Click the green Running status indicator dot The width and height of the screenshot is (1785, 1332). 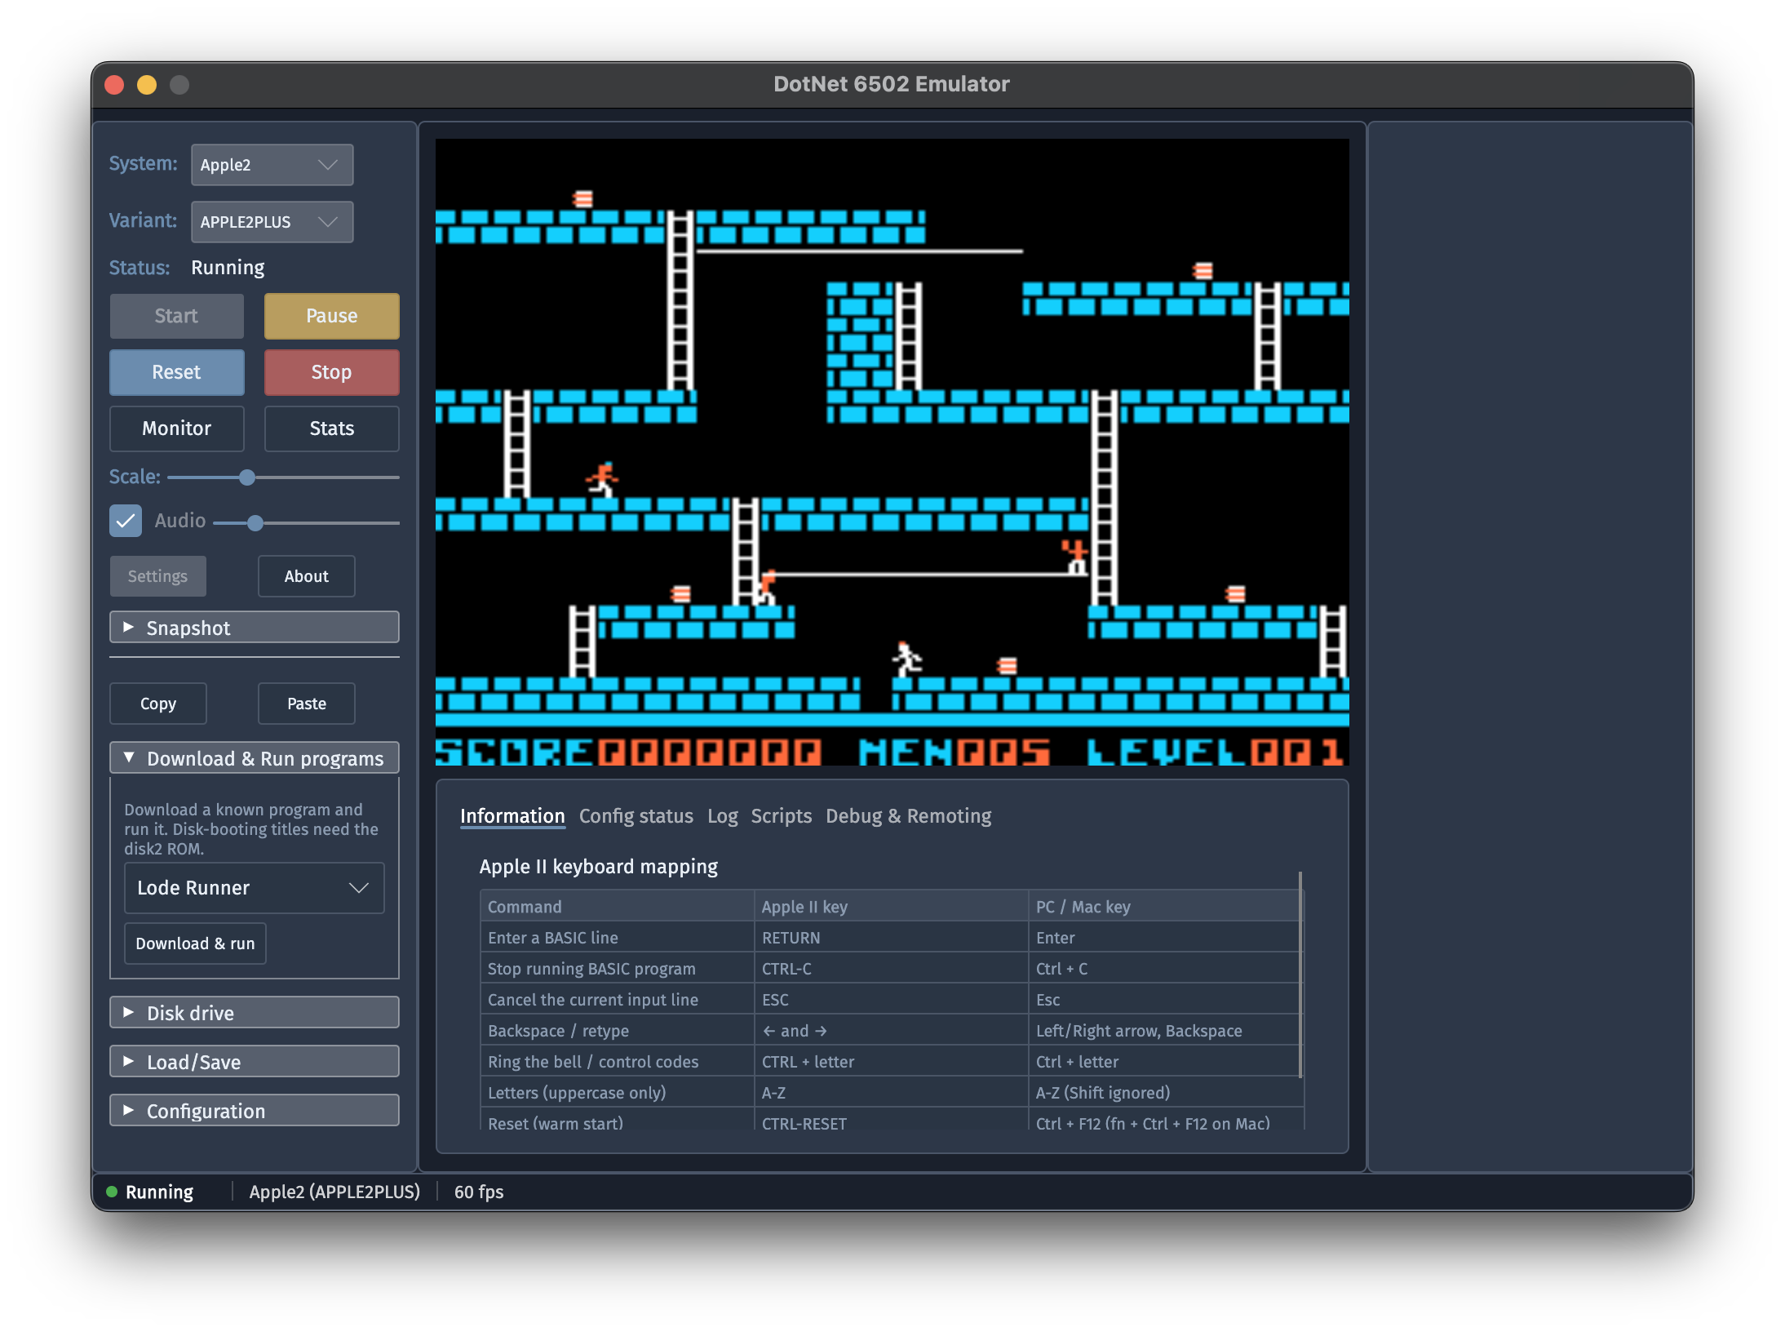pyautogui.click(x=112, y=1192)
